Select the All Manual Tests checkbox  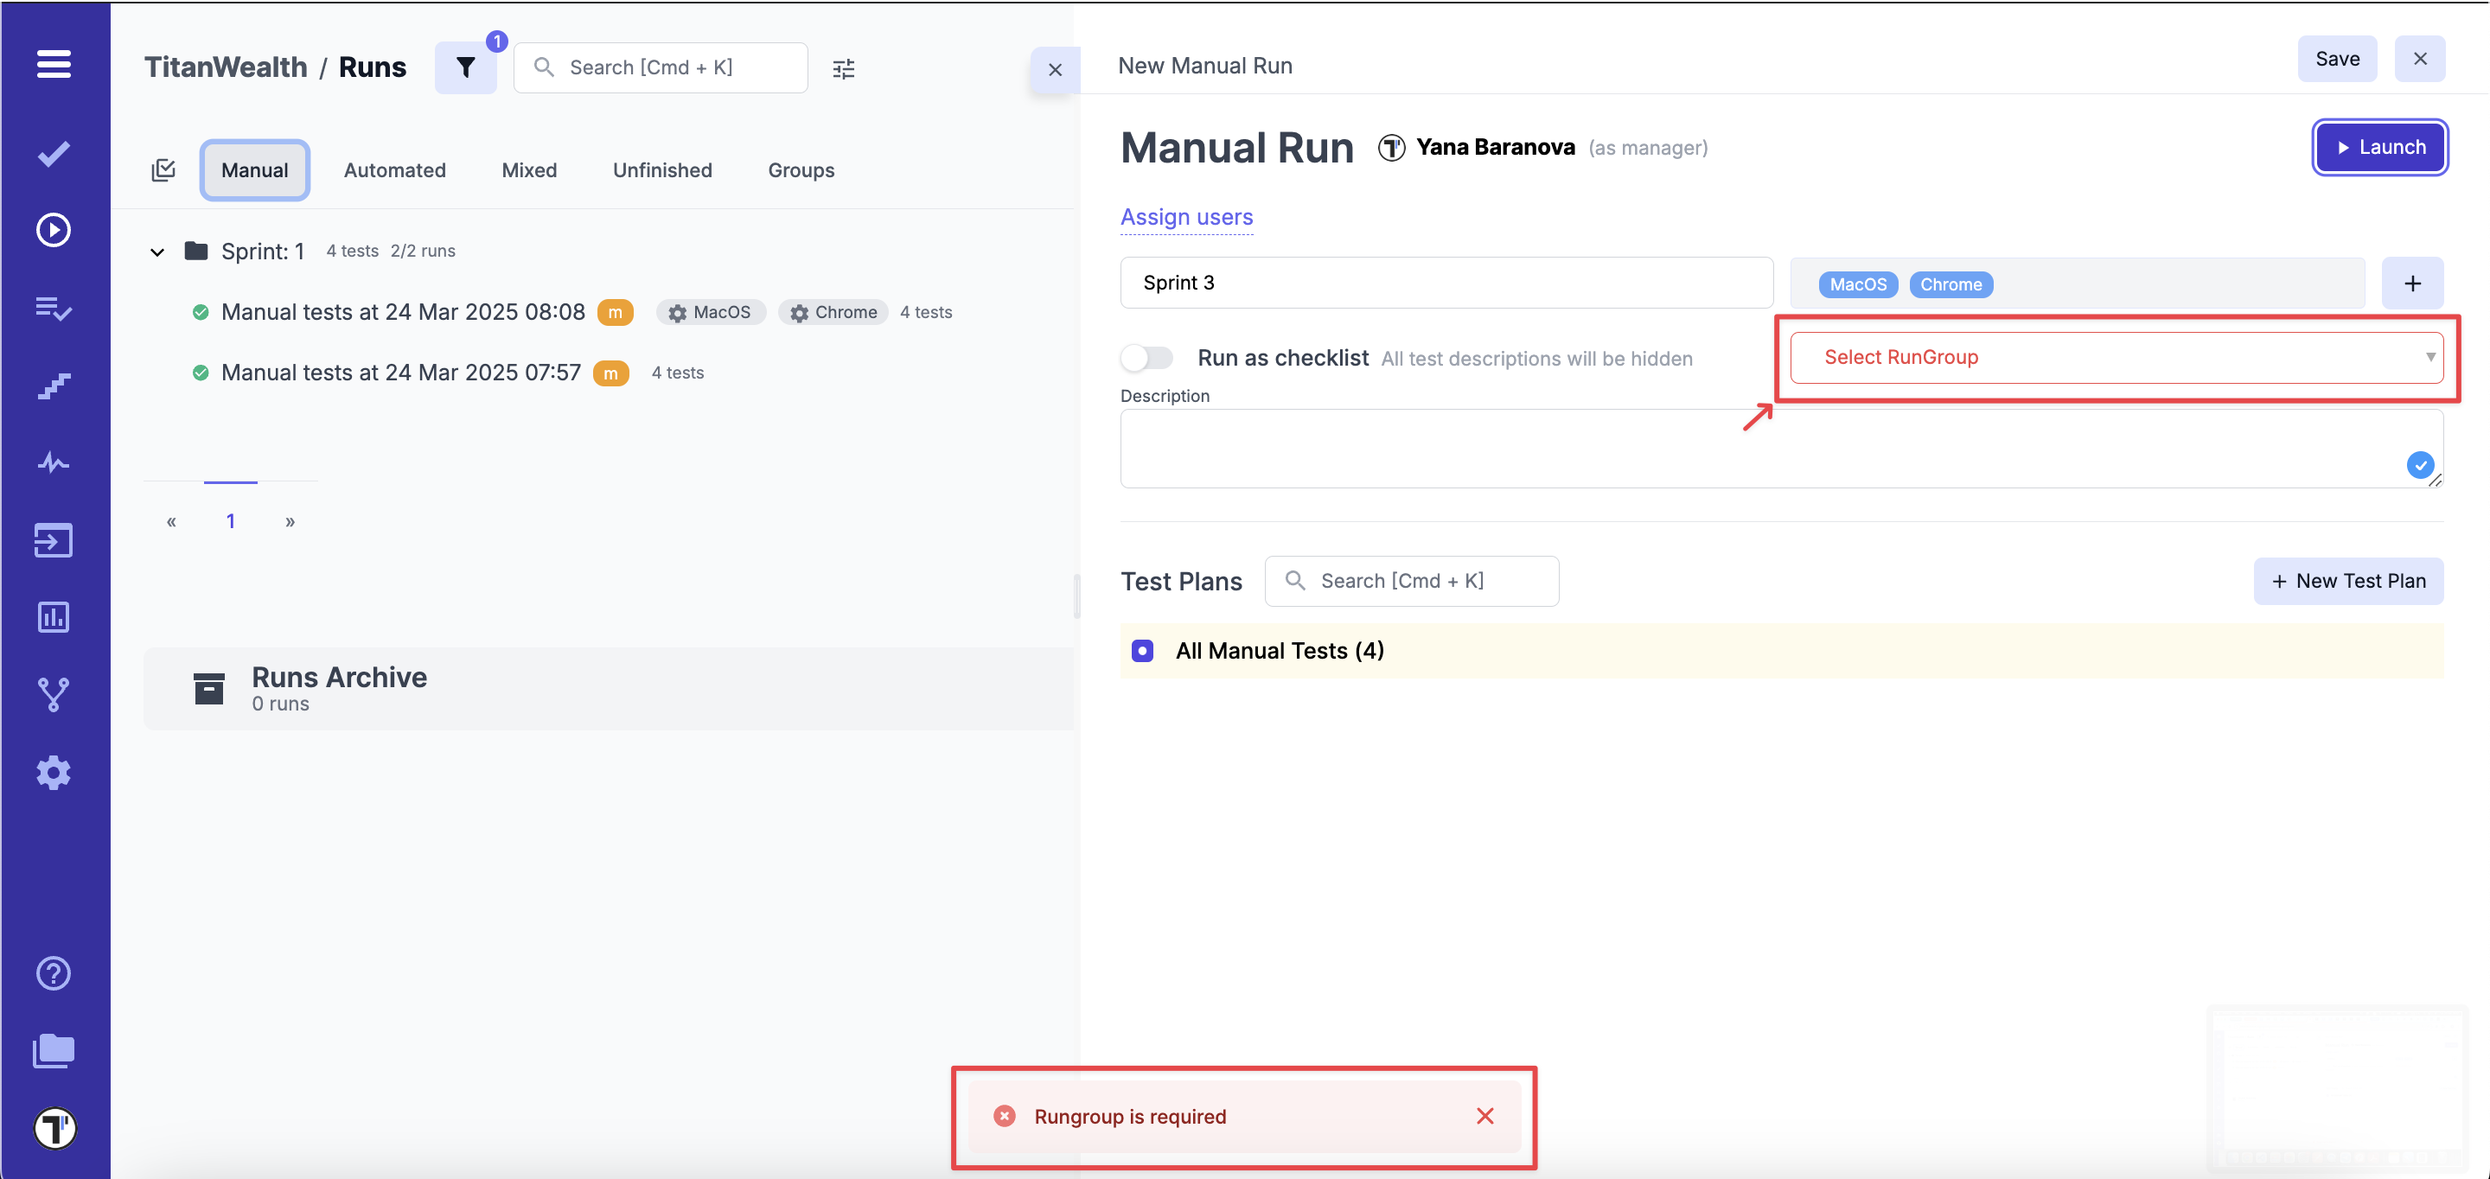pos(1142,650)
